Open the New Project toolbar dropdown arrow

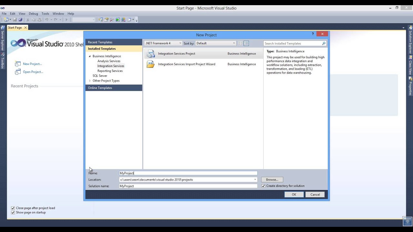click(10, 20)
